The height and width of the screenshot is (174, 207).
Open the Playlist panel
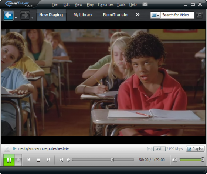[x=195, y=149]
